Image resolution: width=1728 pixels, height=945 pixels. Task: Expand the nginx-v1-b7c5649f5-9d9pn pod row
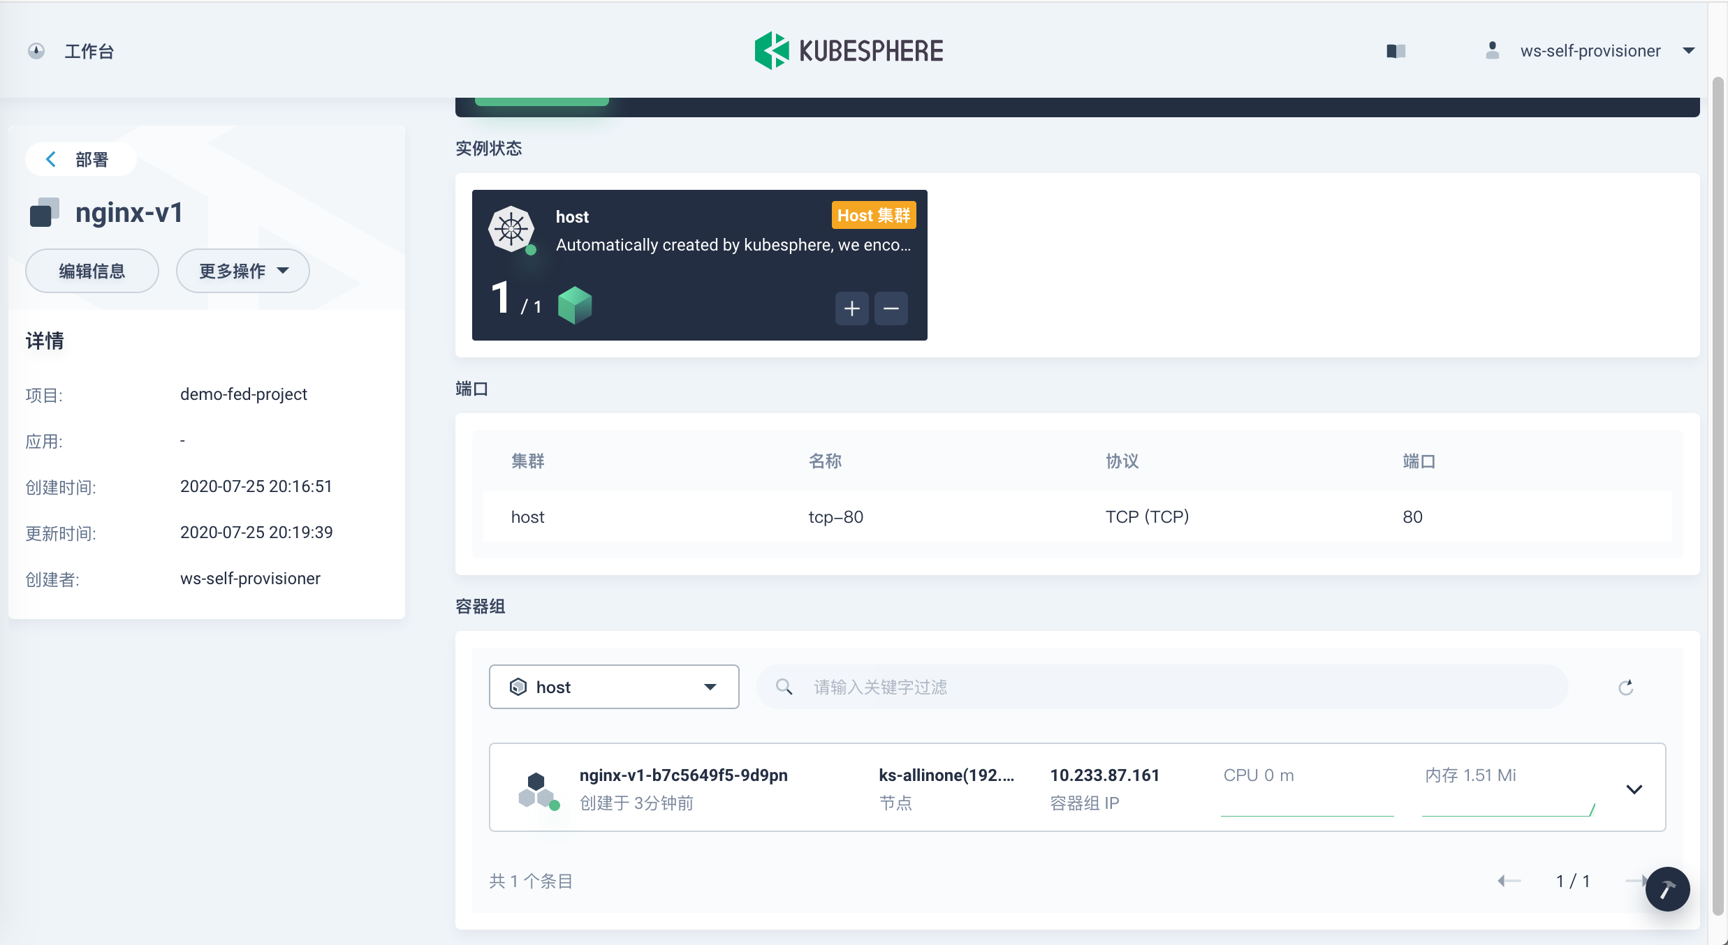(x=1635, y=788)
